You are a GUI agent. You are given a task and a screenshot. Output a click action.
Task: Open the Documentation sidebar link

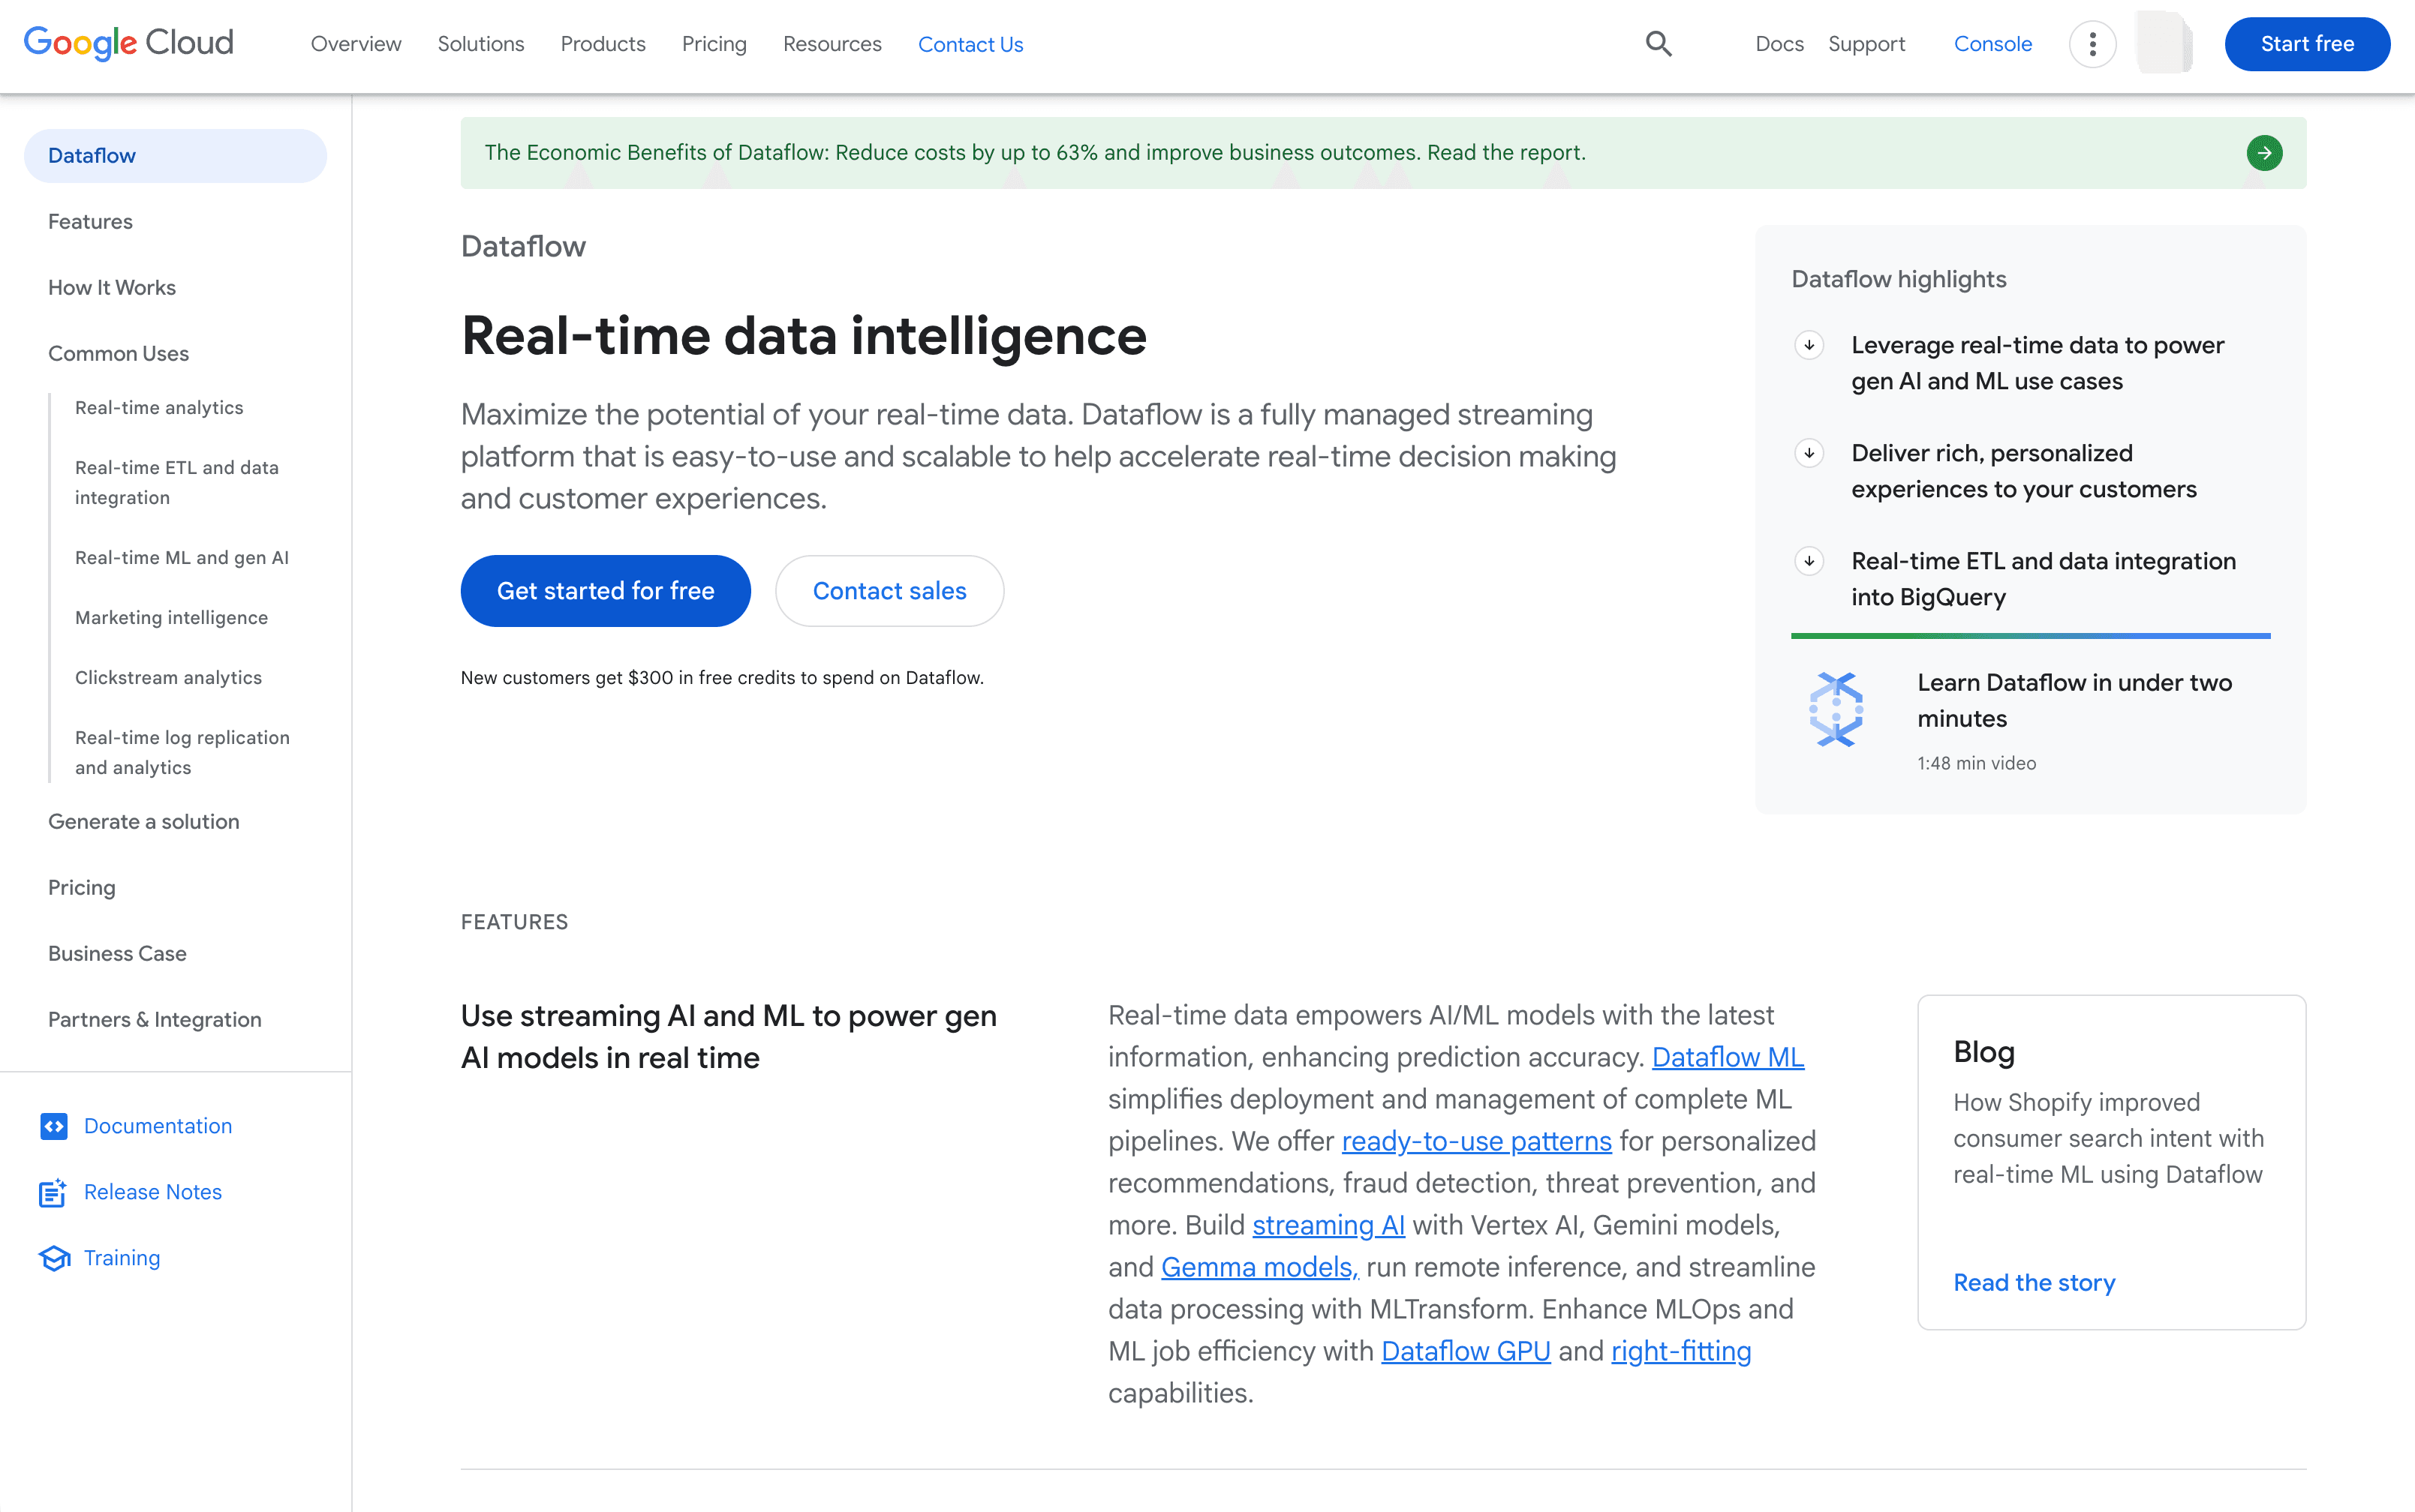(x=158, y=1126)
